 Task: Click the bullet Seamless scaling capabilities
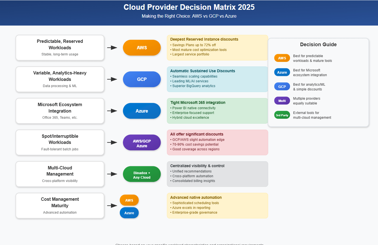pyautogui.click(x=194, y=76)
